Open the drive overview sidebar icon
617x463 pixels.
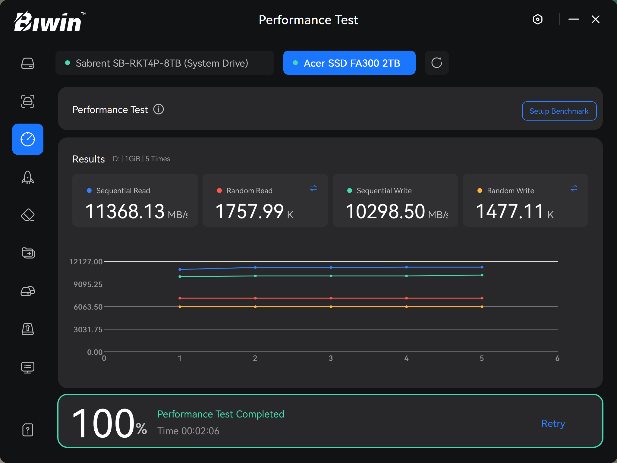click(x=28, y=63)
